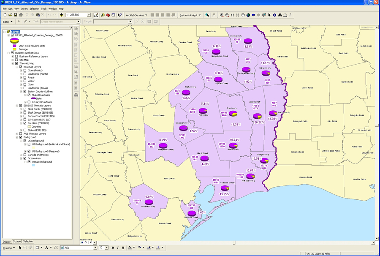Click the Add Data plus icon
The image size is (380, 256).
click(62, 15)
